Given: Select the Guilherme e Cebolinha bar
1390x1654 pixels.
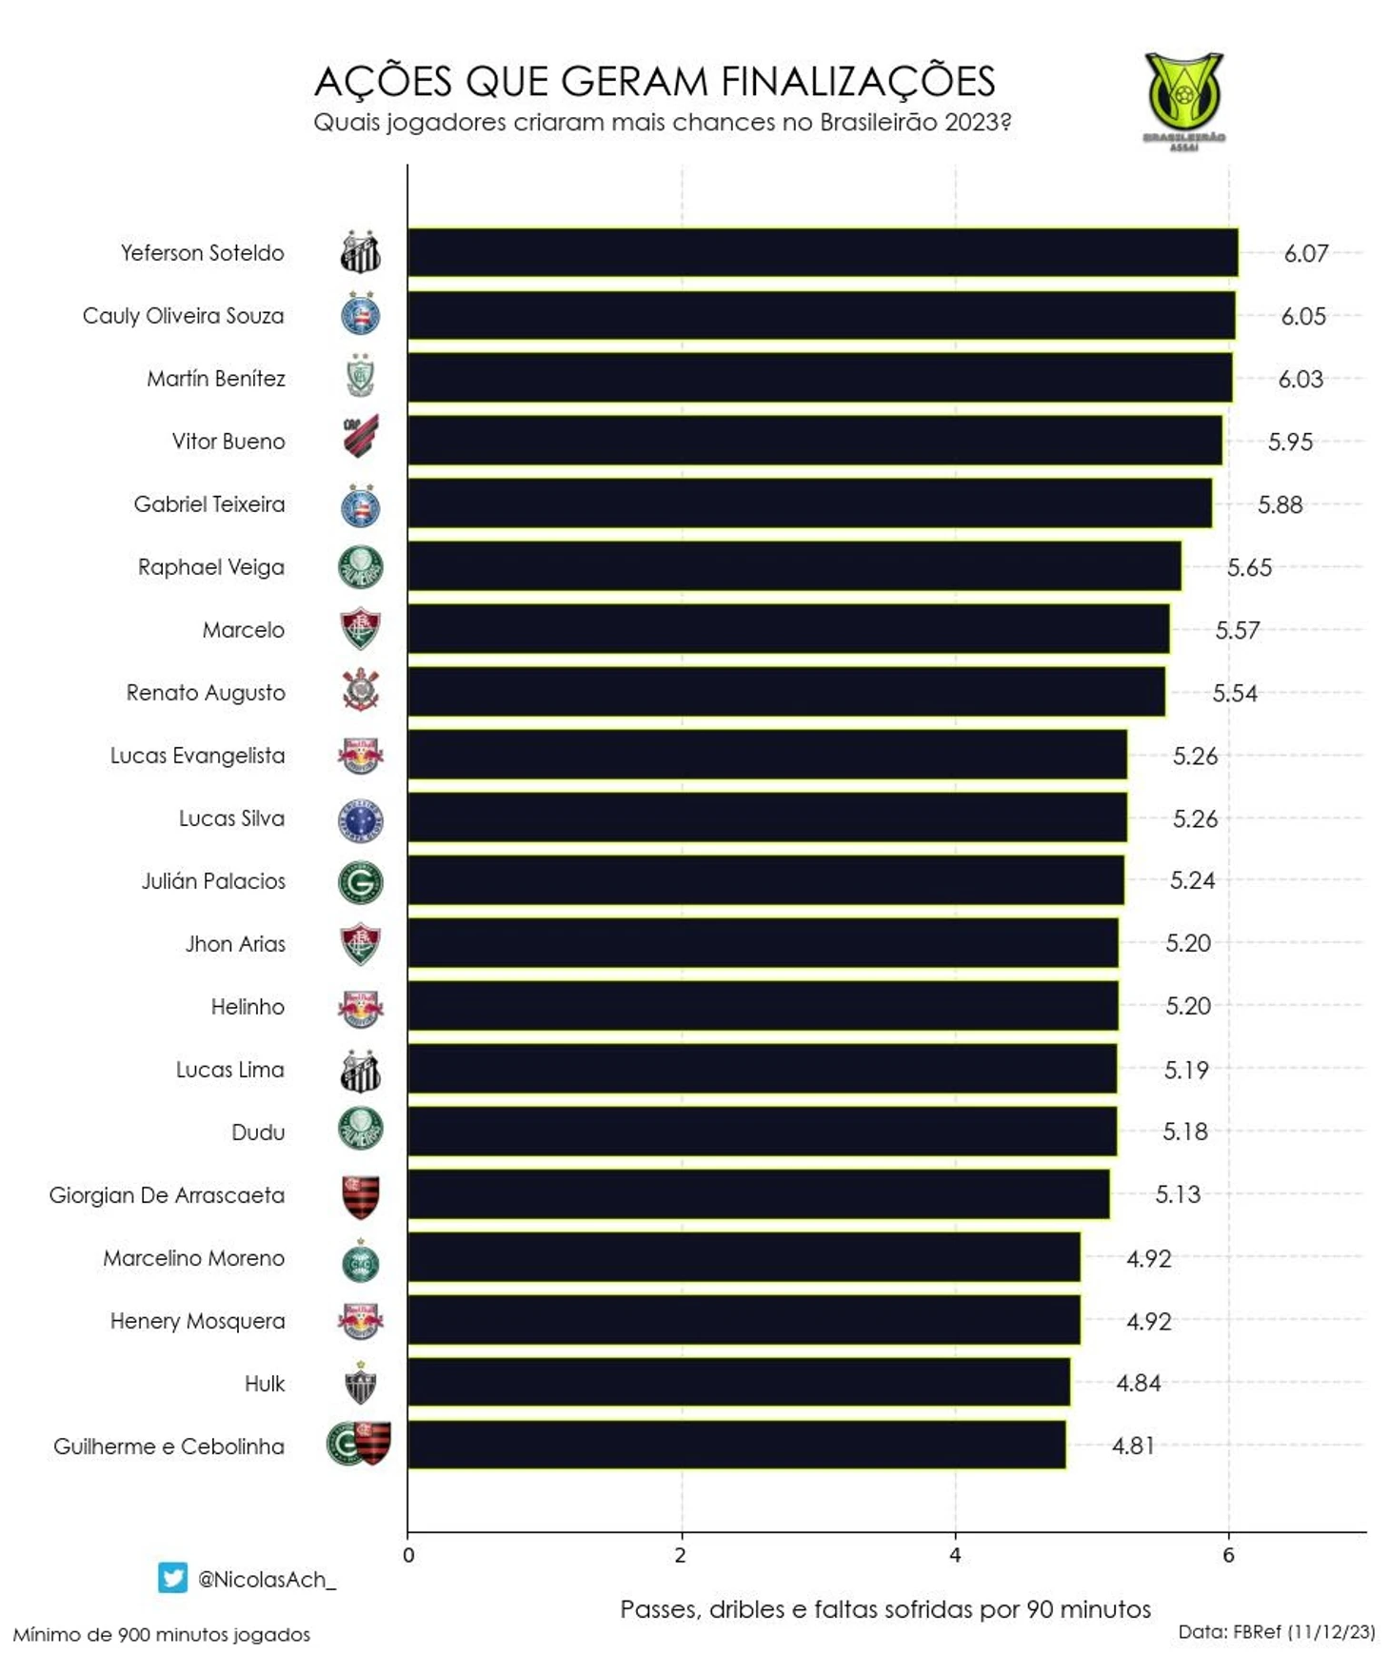Looking at the screenshot, I should coord(737,1445).
